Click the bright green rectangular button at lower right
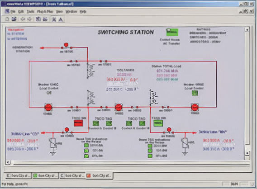257x189 pixels. (x=158, y=123)
